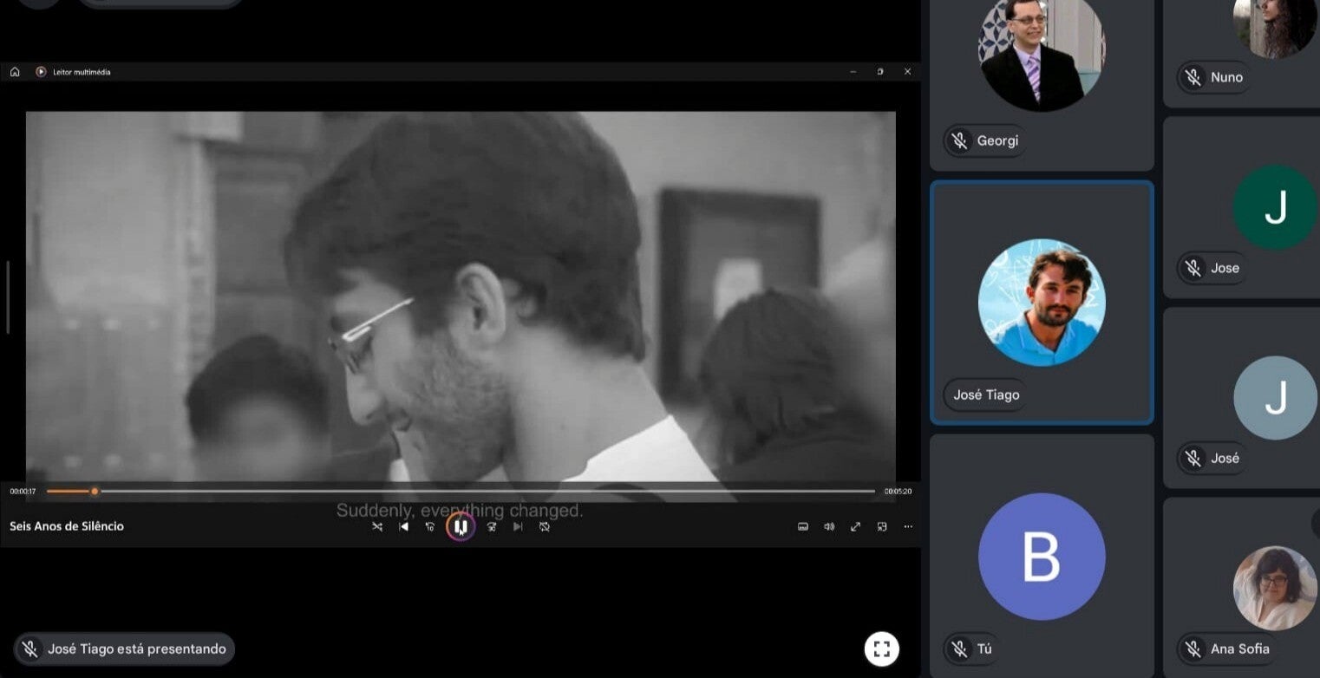Viewport: 1320px width, 678px height.
Task: Click the "Leitor multimédia" window title
Action: 82,72
